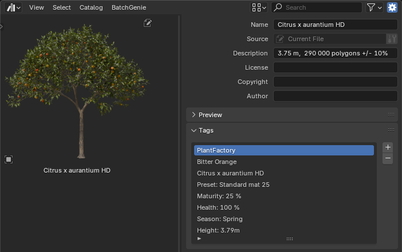Open the Asset Browser editor type menu

(x=13, y=7)
